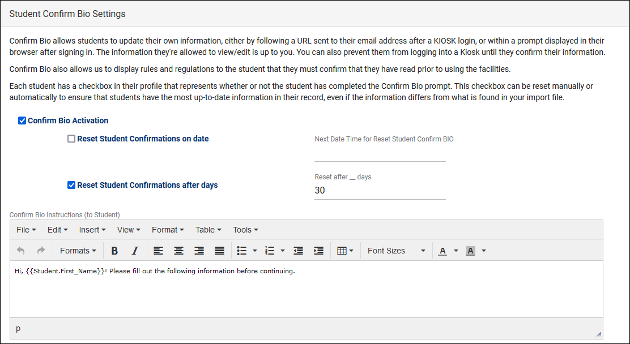Uncheck Confirm Bio Activation checkbox

(x=22, y=121)
